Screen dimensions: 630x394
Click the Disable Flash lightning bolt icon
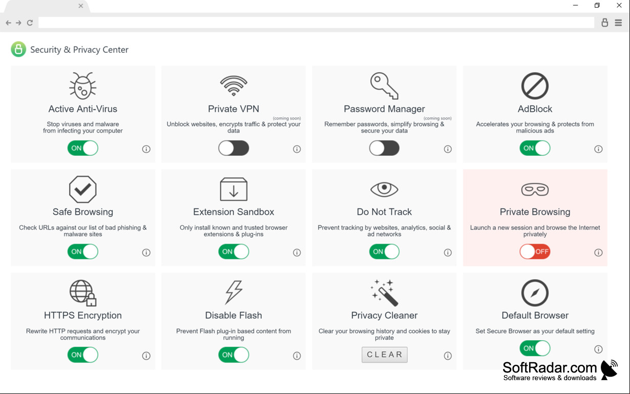tap(234, 292)
